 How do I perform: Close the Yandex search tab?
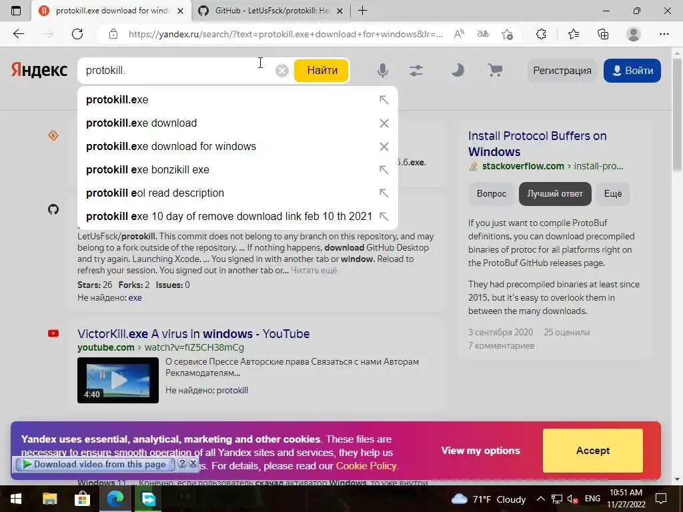180,11
